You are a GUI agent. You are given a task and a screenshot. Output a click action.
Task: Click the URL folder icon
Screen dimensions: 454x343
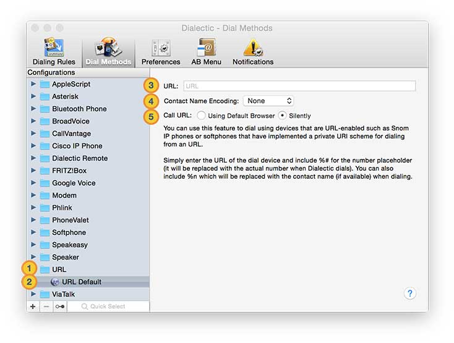45,270
